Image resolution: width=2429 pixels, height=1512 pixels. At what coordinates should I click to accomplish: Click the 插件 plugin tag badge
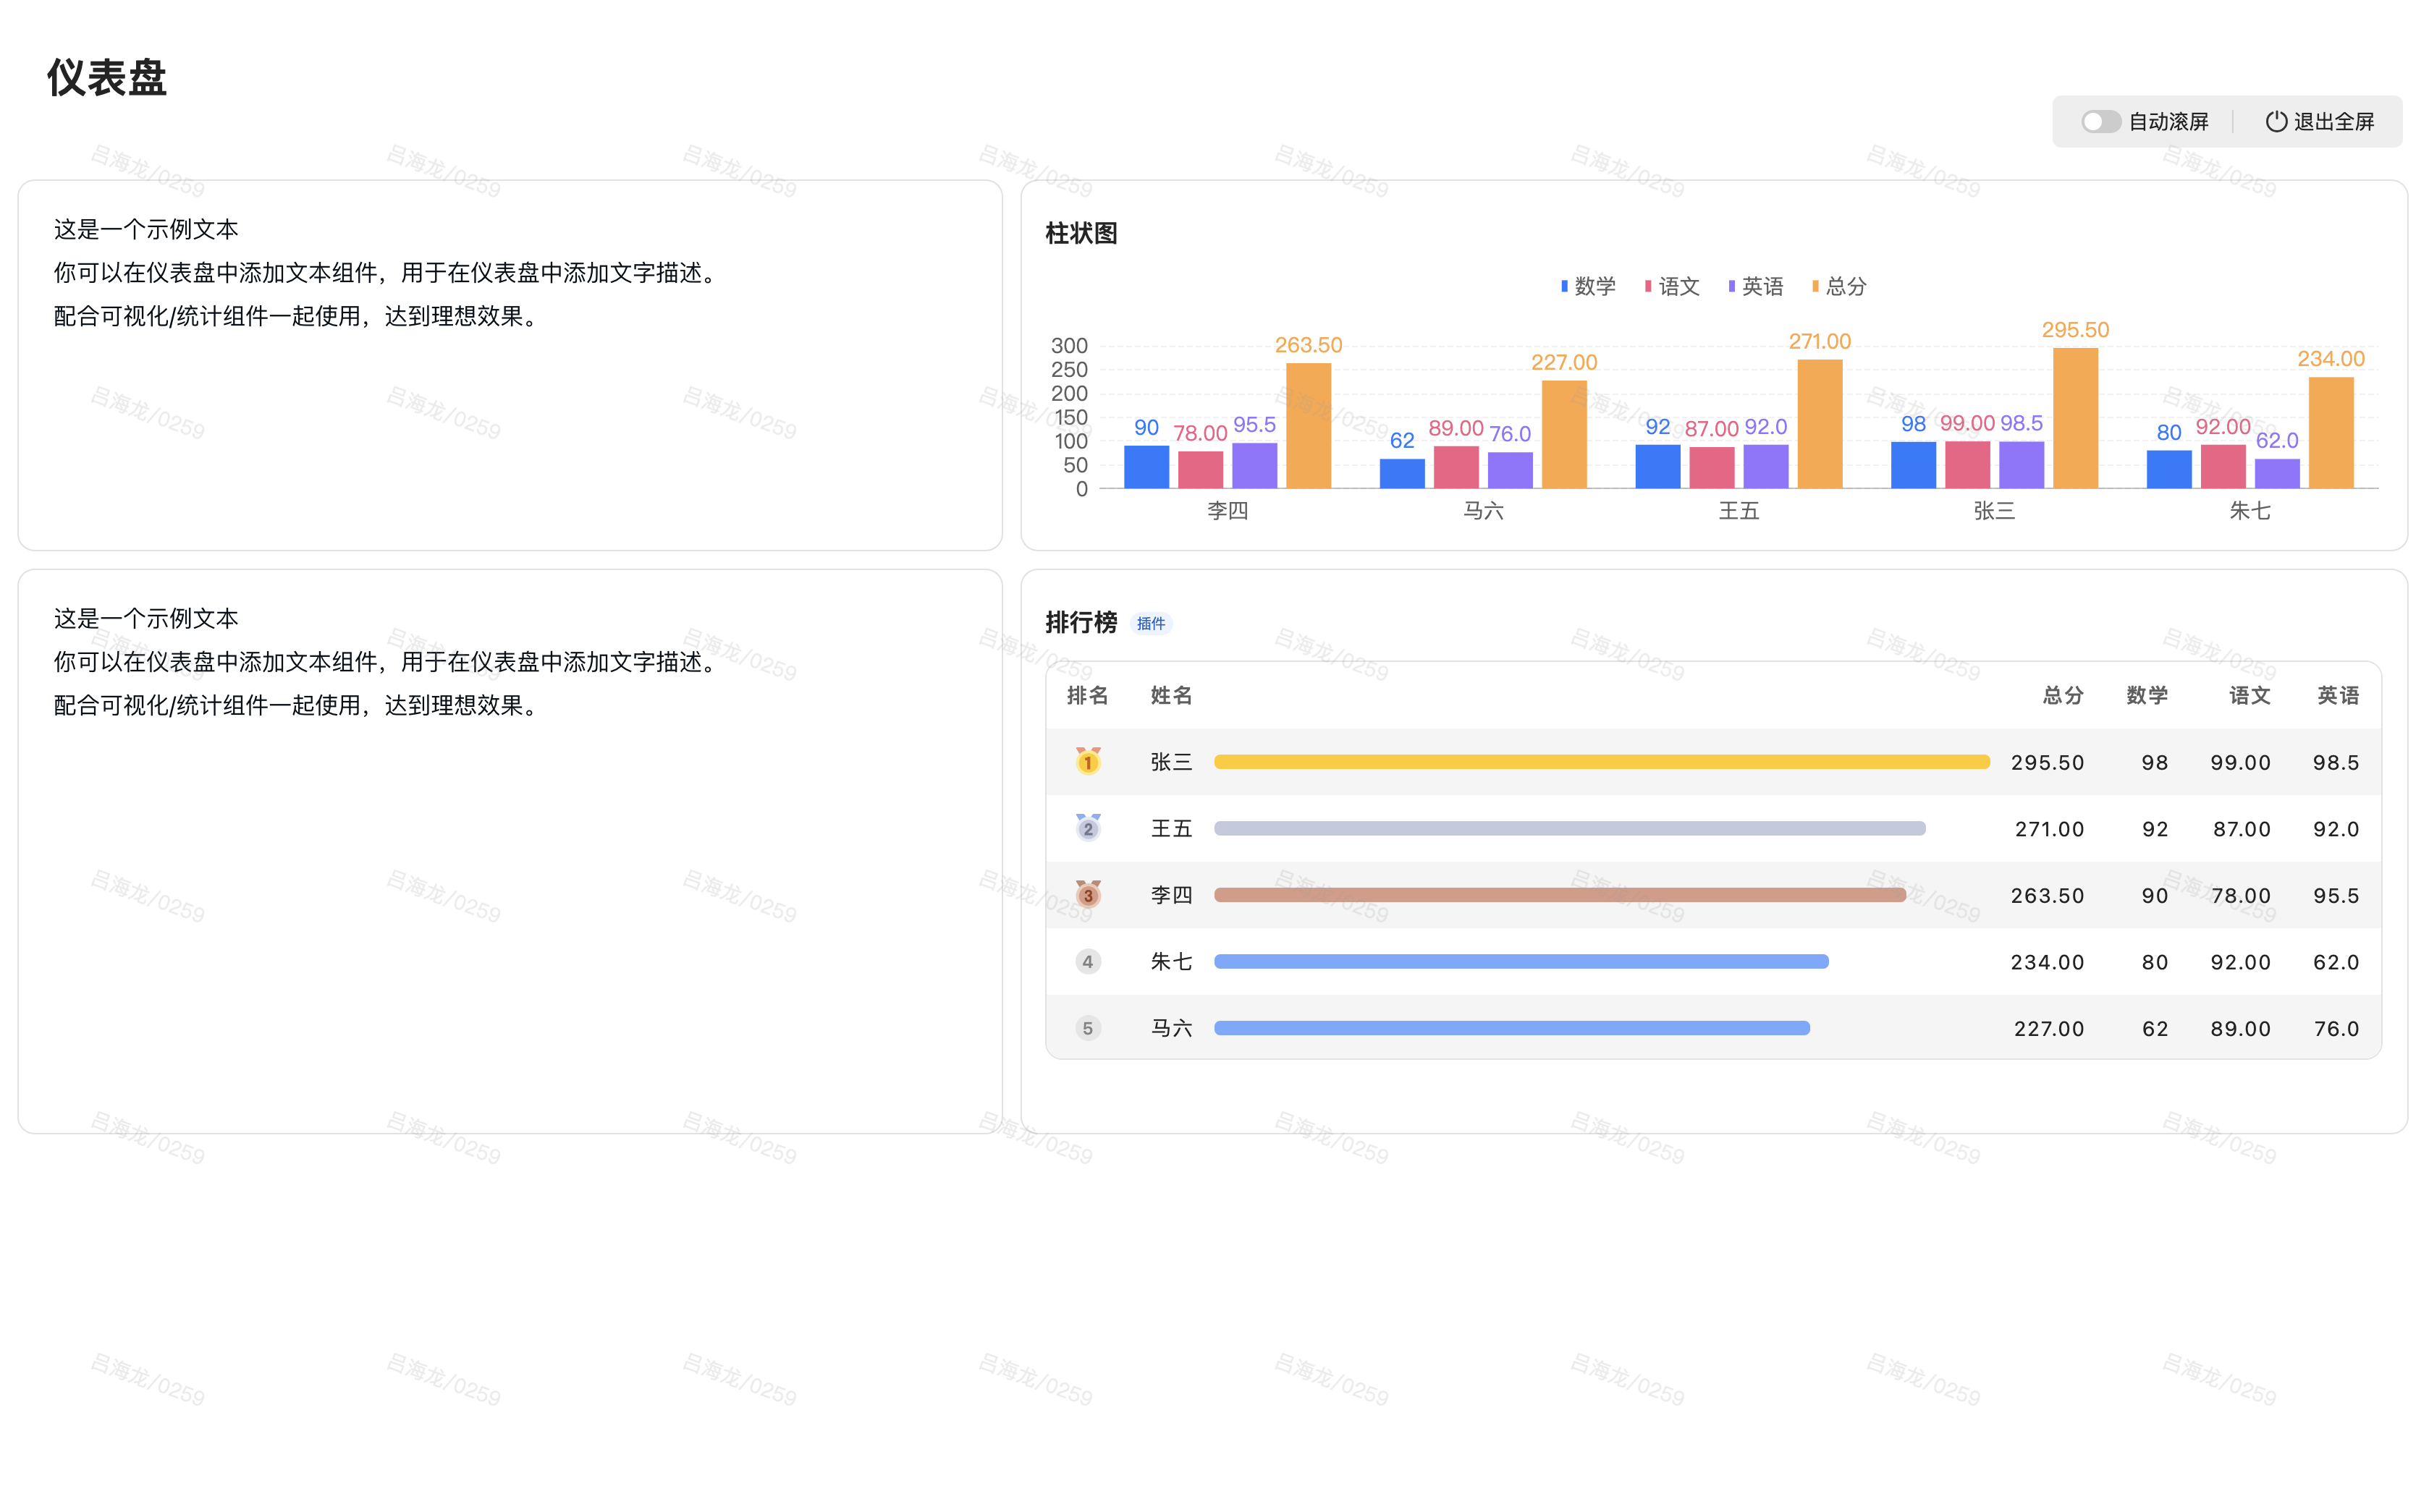click(x=1151, y=624)
